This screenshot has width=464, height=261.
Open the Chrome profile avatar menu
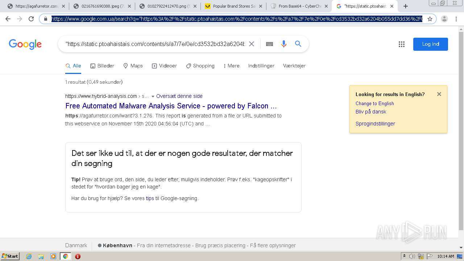(444, 19)
